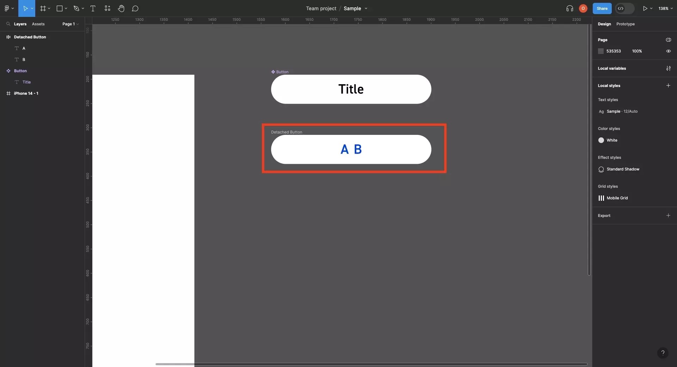Select the Hand tool

(x=121, y=8)
